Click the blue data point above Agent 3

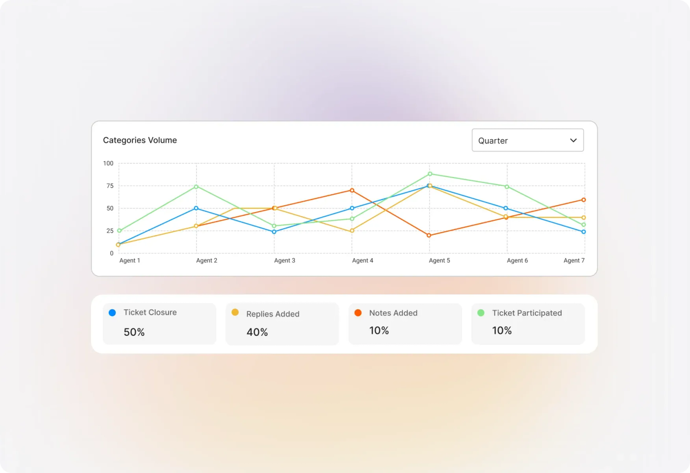click(274, 232)
